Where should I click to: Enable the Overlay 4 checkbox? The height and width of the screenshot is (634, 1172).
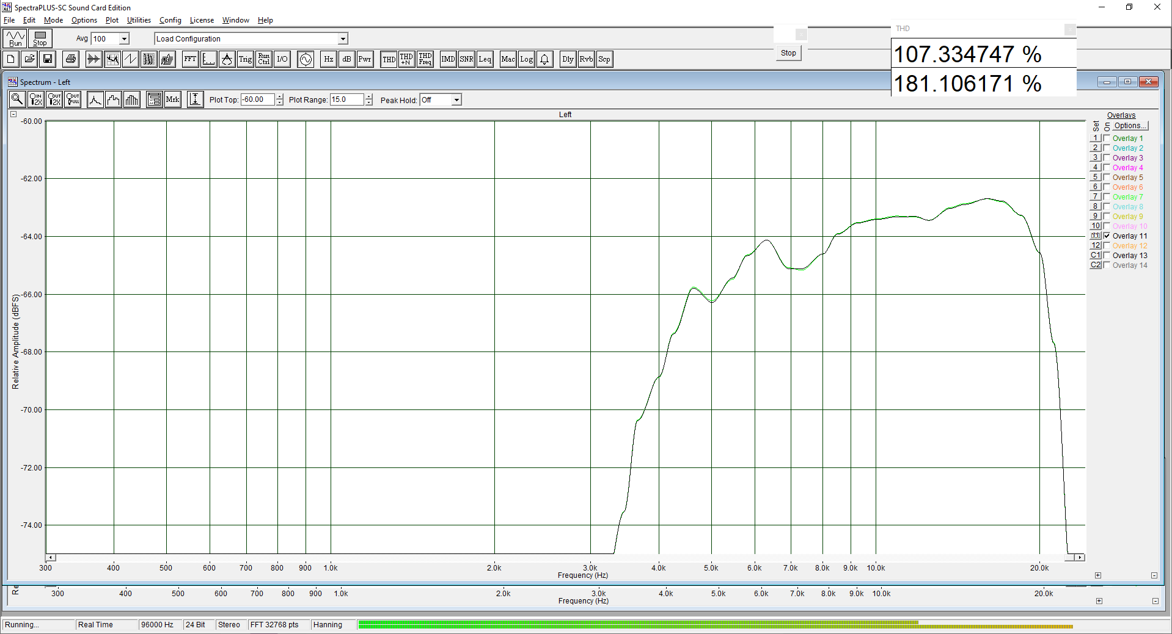(1107, 168)
